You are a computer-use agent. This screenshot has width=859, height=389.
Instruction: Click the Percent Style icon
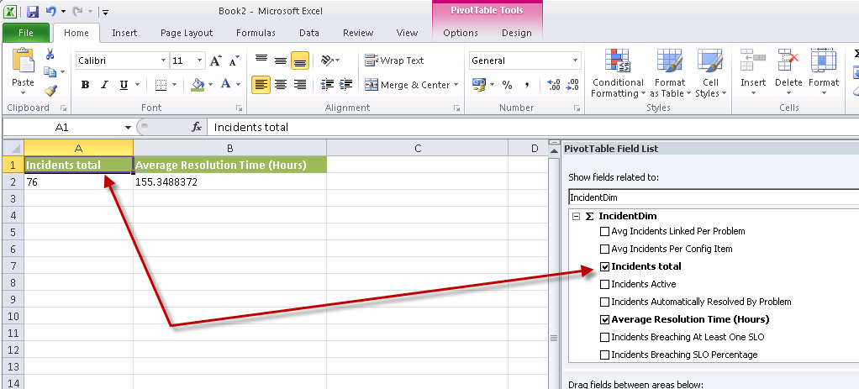tap(507, 85)
